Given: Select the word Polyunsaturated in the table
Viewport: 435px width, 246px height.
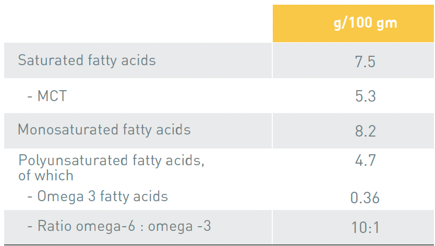Looking at the screenshot, I should tap(68, 161).
